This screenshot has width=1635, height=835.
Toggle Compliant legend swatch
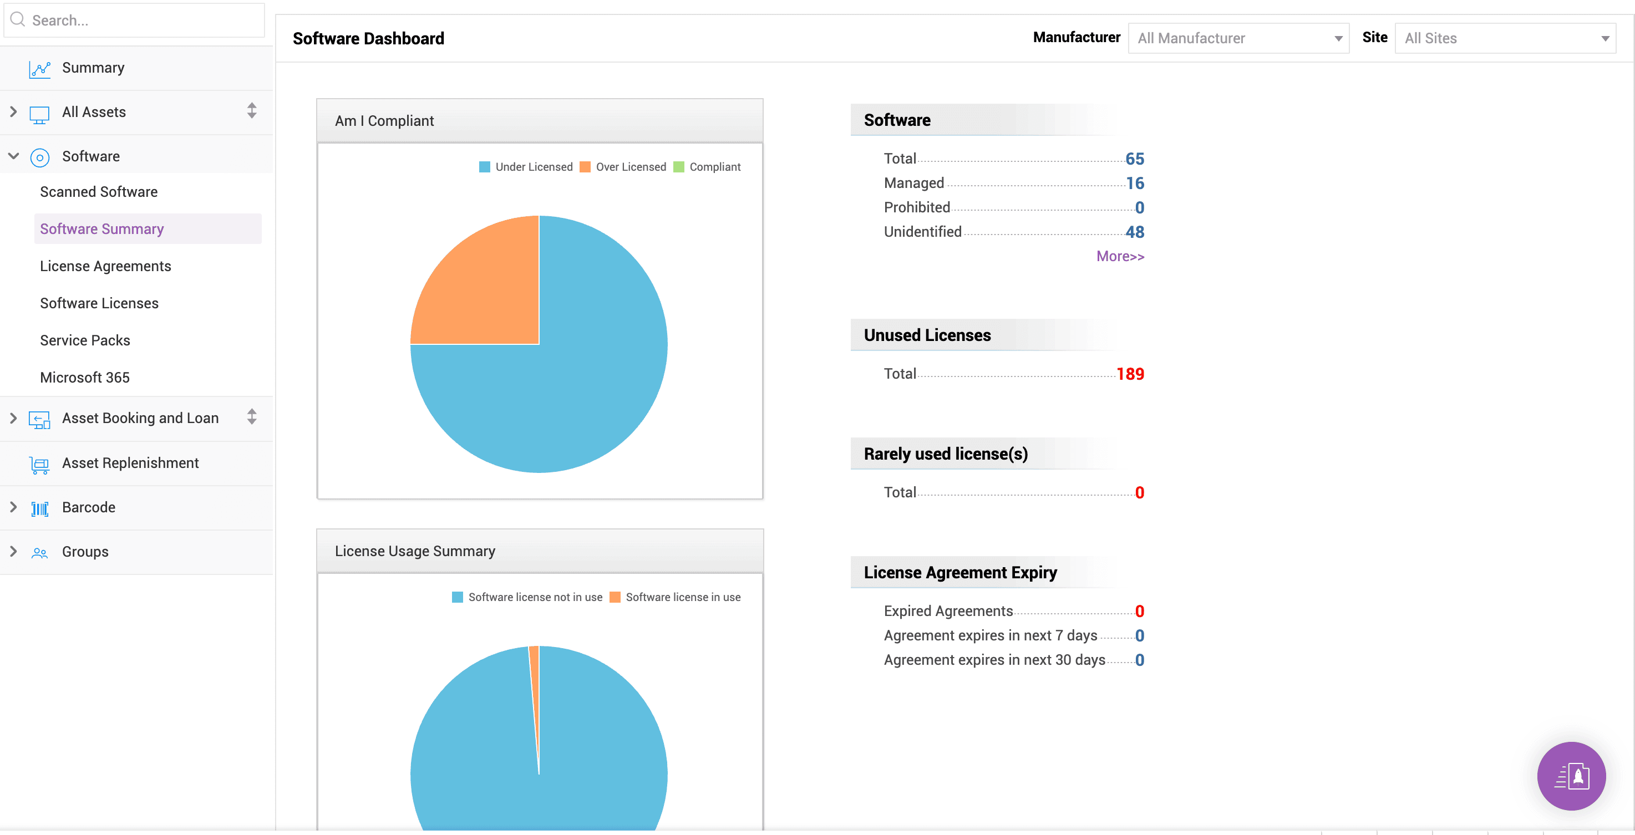coord(678,167)
